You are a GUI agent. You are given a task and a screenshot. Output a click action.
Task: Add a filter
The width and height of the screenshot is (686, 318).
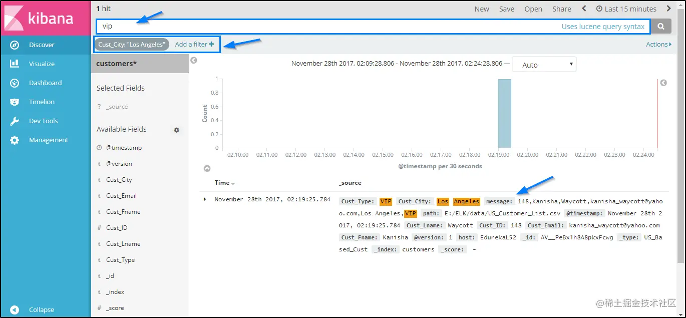(194, 45)
